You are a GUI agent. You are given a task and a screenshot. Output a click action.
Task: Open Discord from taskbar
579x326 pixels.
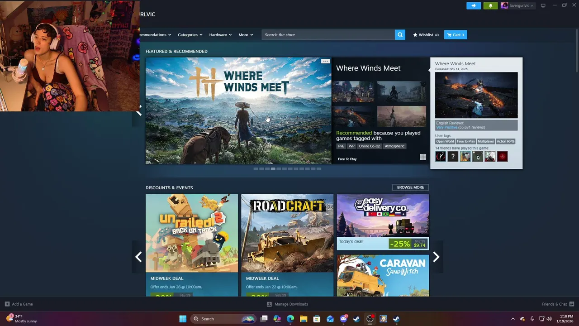(343, 319)
